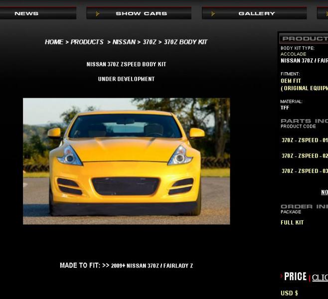The width and height of the screenshot is (328, 299).
Task: Click the ORDER INFO section heading
Action: pos(305,207)
